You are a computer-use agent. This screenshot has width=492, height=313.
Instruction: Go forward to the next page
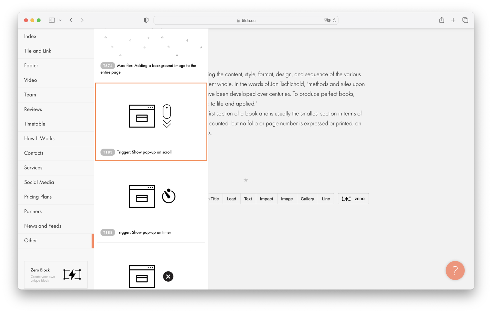[82, 20]
